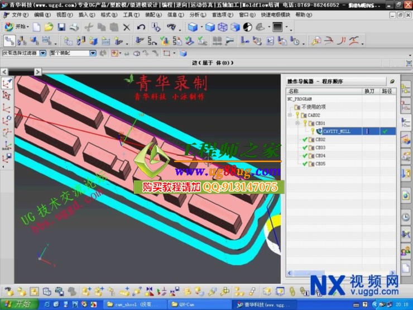Screen dimensions: 413x310
Task: Open the 文件(F) menu
Action: (20, 15)
